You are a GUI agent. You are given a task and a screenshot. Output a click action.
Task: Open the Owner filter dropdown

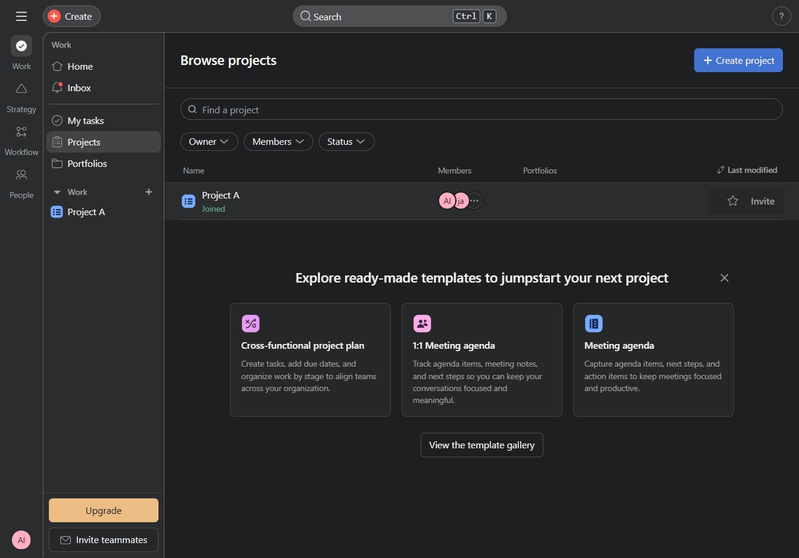209,141
